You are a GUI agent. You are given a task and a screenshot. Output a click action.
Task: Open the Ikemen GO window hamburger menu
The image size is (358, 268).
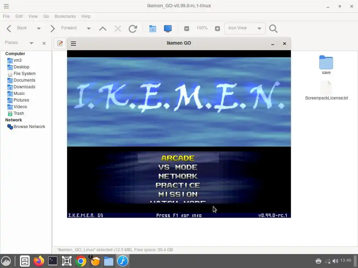point(73,44)
